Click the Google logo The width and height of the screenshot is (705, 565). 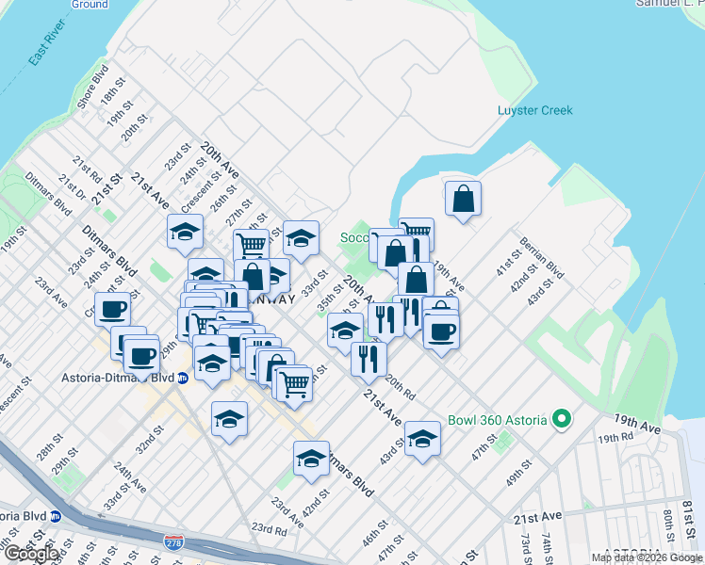pyautogui.click(x=30, y=554)
